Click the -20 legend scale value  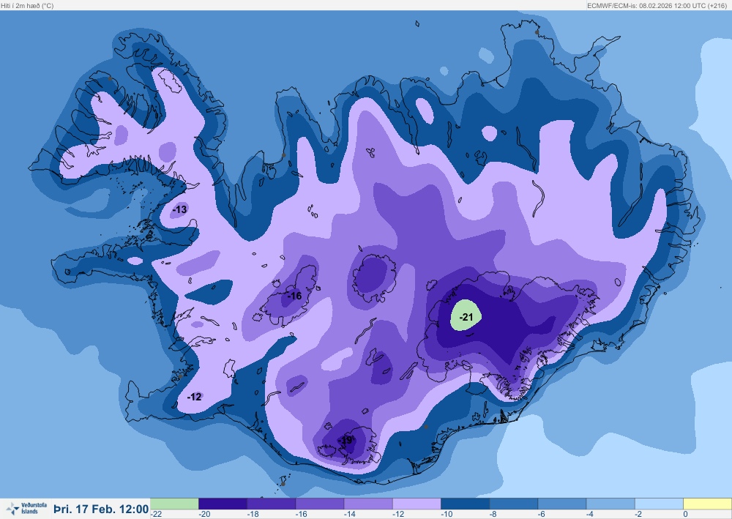(204, 515)
